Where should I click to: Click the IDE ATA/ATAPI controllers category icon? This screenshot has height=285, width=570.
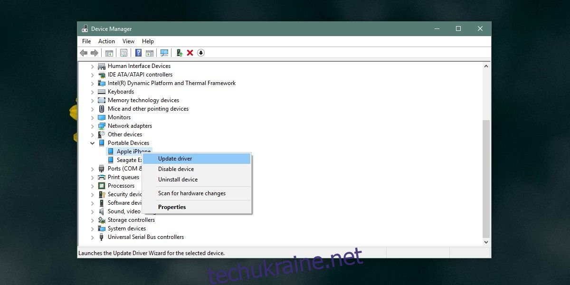click(102, 75)
